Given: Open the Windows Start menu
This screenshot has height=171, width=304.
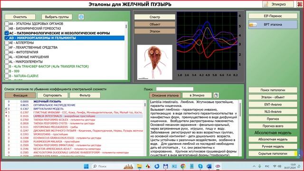Looking at the screenshot, I should (86, 166).
